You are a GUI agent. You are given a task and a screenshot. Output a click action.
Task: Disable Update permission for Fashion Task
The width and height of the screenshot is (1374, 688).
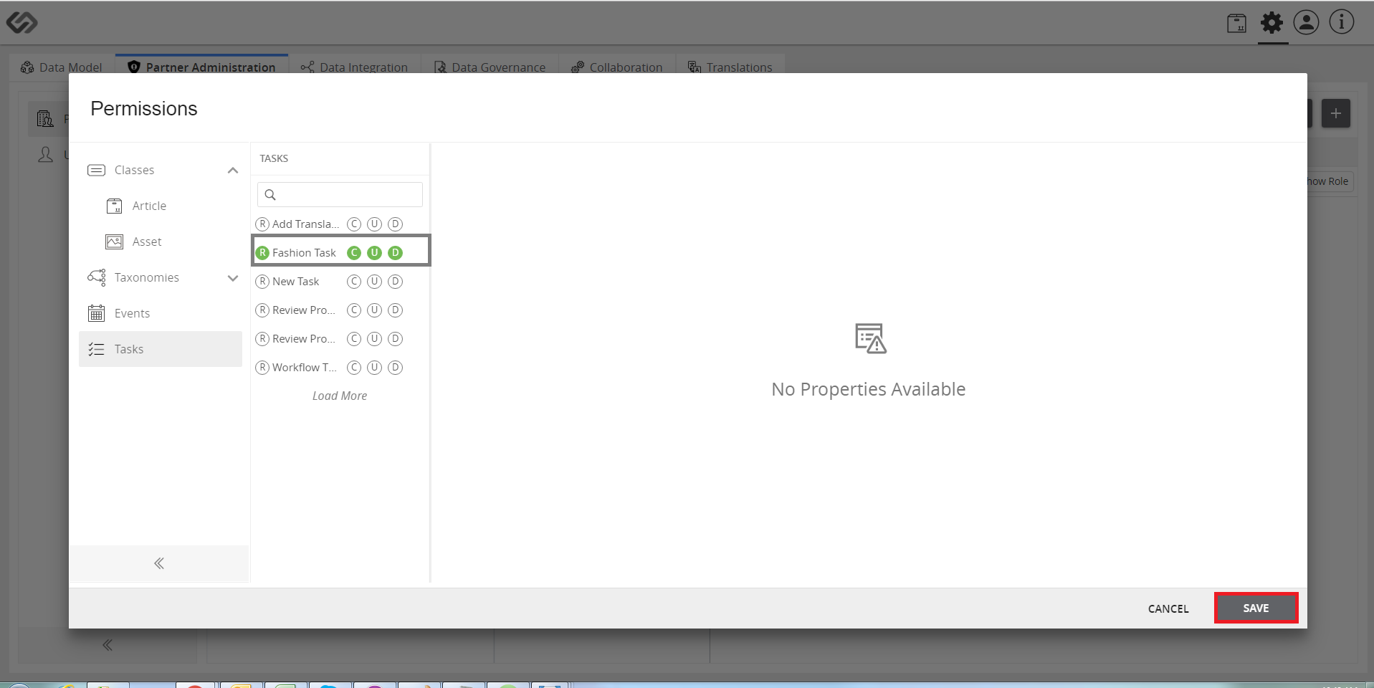coord(374,253)
